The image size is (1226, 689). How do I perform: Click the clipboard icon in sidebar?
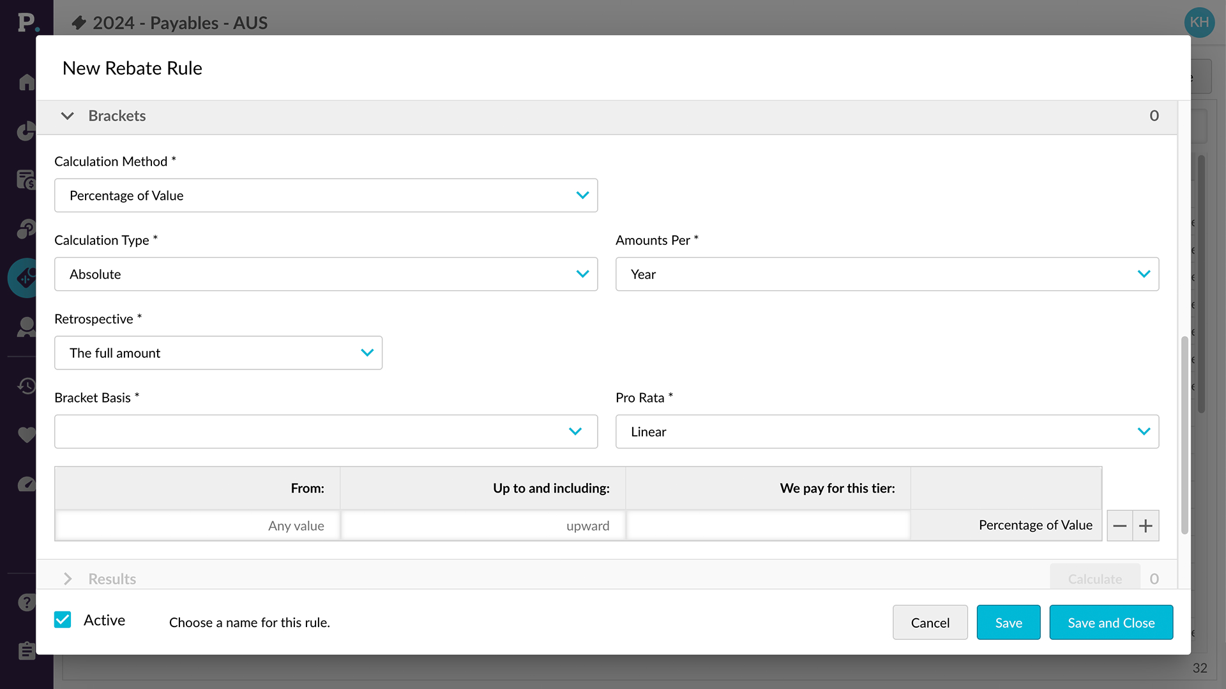(x=26, y=651)
